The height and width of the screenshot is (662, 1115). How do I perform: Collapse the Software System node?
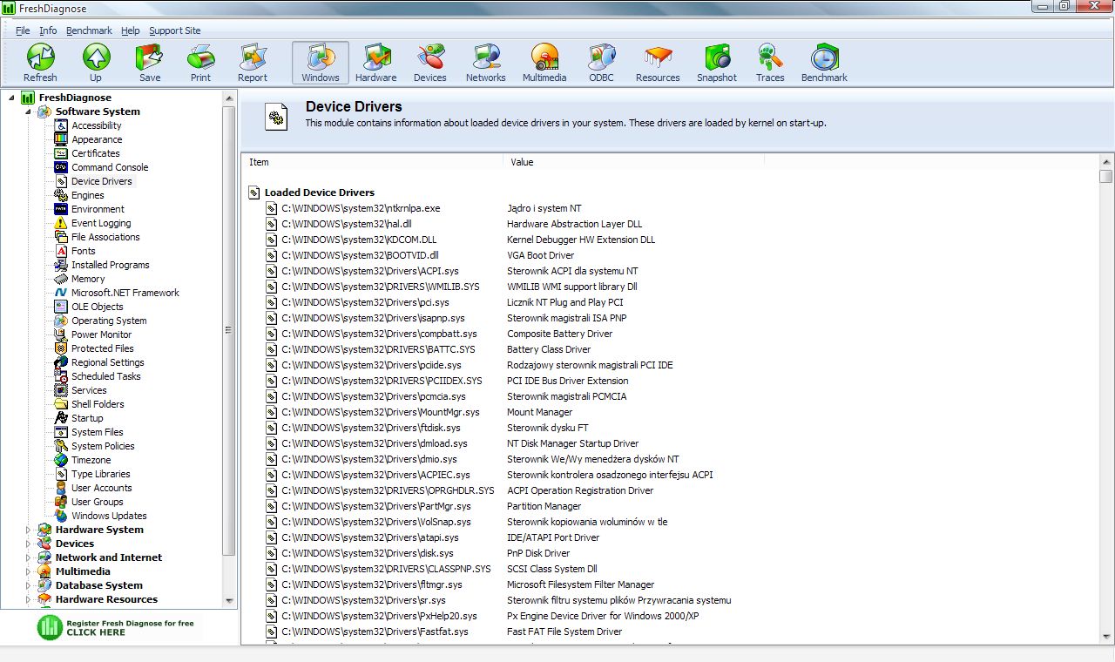[x=28, y=111]
